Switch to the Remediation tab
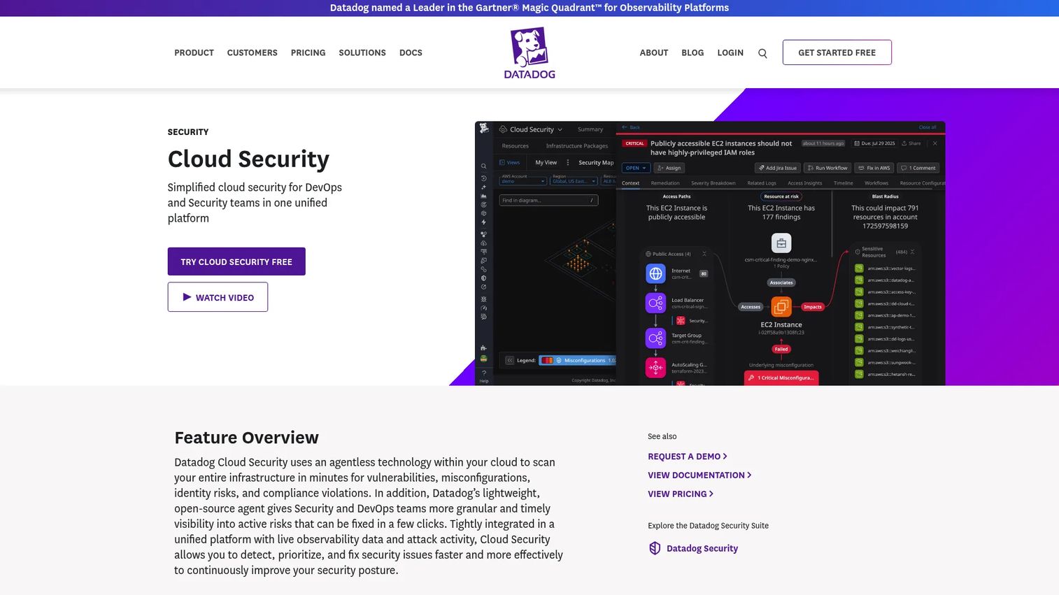The image size is (1059, 595). point(665,183)
